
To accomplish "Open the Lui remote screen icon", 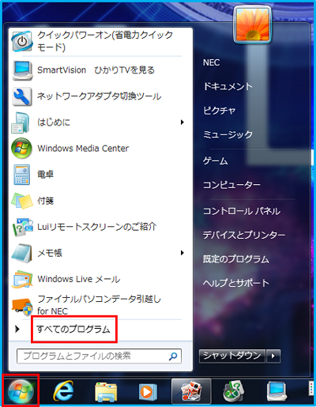I will [22, 227].
